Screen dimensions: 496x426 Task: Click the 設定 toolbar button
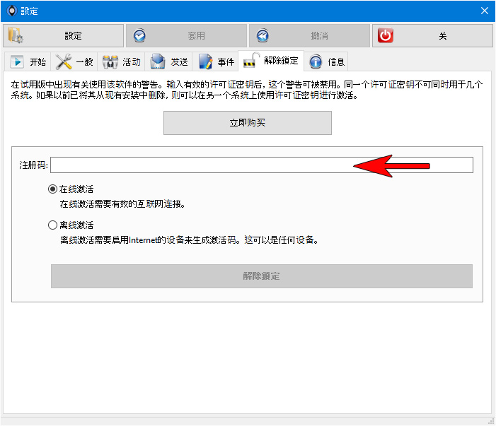[63, 36]
